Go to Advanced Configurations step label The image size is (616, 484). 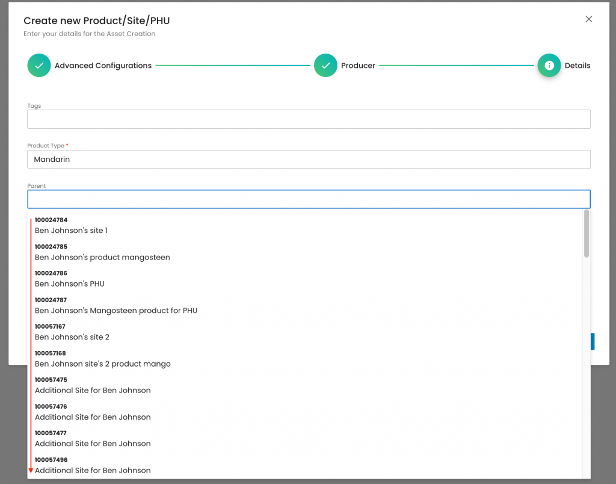tap(103, 66)
